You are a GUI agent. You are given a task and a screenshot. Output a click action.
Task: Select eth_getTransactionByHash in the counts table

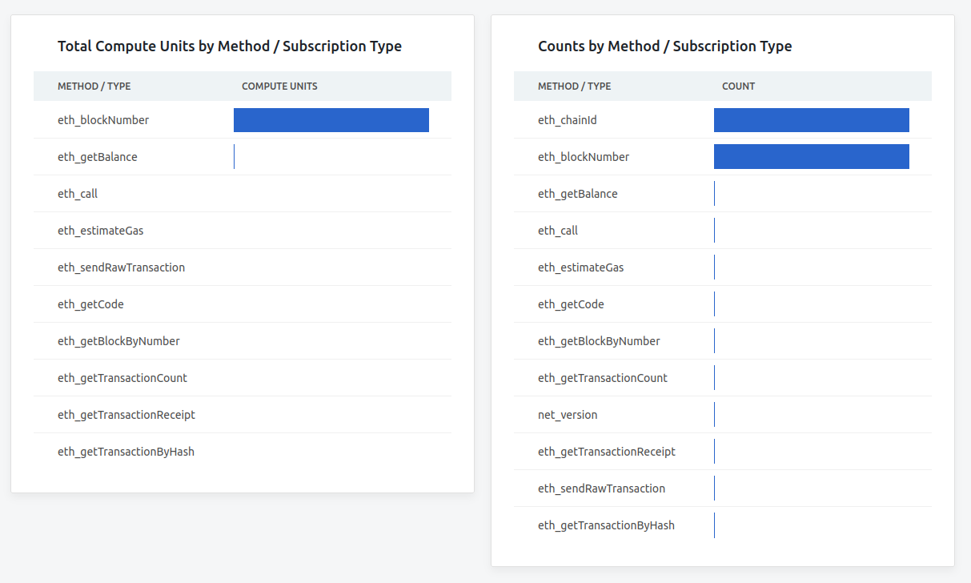coord(606,525)
